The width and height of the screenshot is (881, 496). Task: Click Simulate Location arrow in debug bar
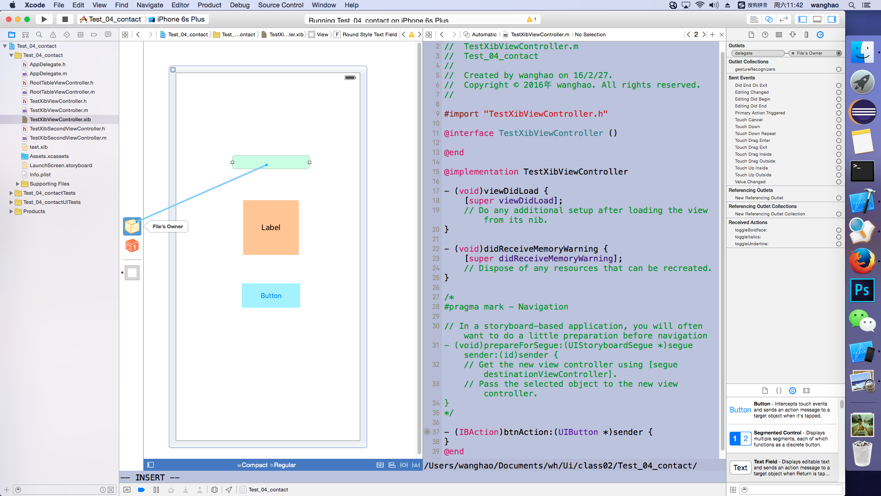[x=229, y=490]
